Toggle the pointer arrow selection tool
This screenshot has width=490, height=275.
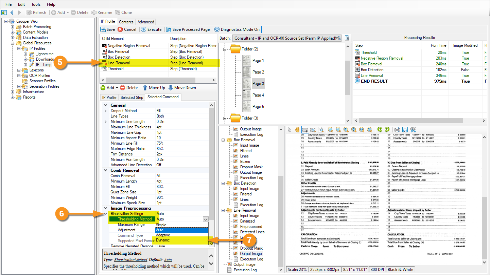tap(290, 130)
